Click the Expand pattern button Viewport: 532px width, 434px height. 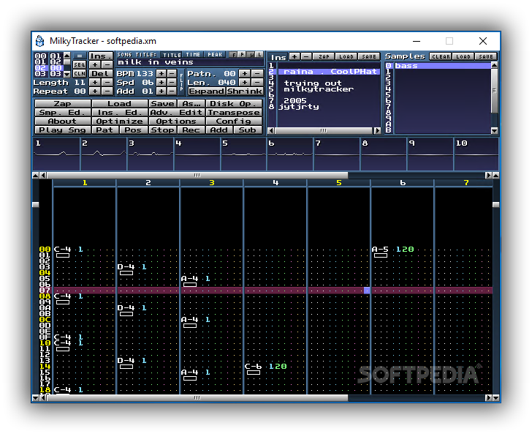pyautogui.click(x=207, y=91)
